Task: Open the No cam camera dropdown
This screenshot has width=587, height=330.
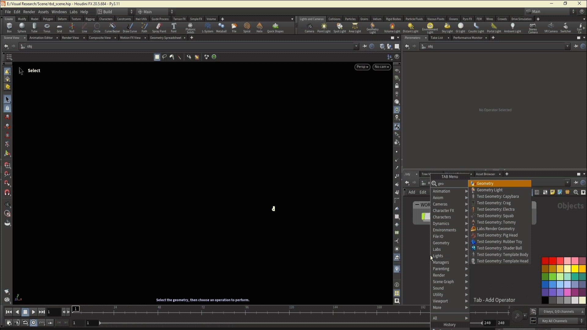Action: point(382,67)
